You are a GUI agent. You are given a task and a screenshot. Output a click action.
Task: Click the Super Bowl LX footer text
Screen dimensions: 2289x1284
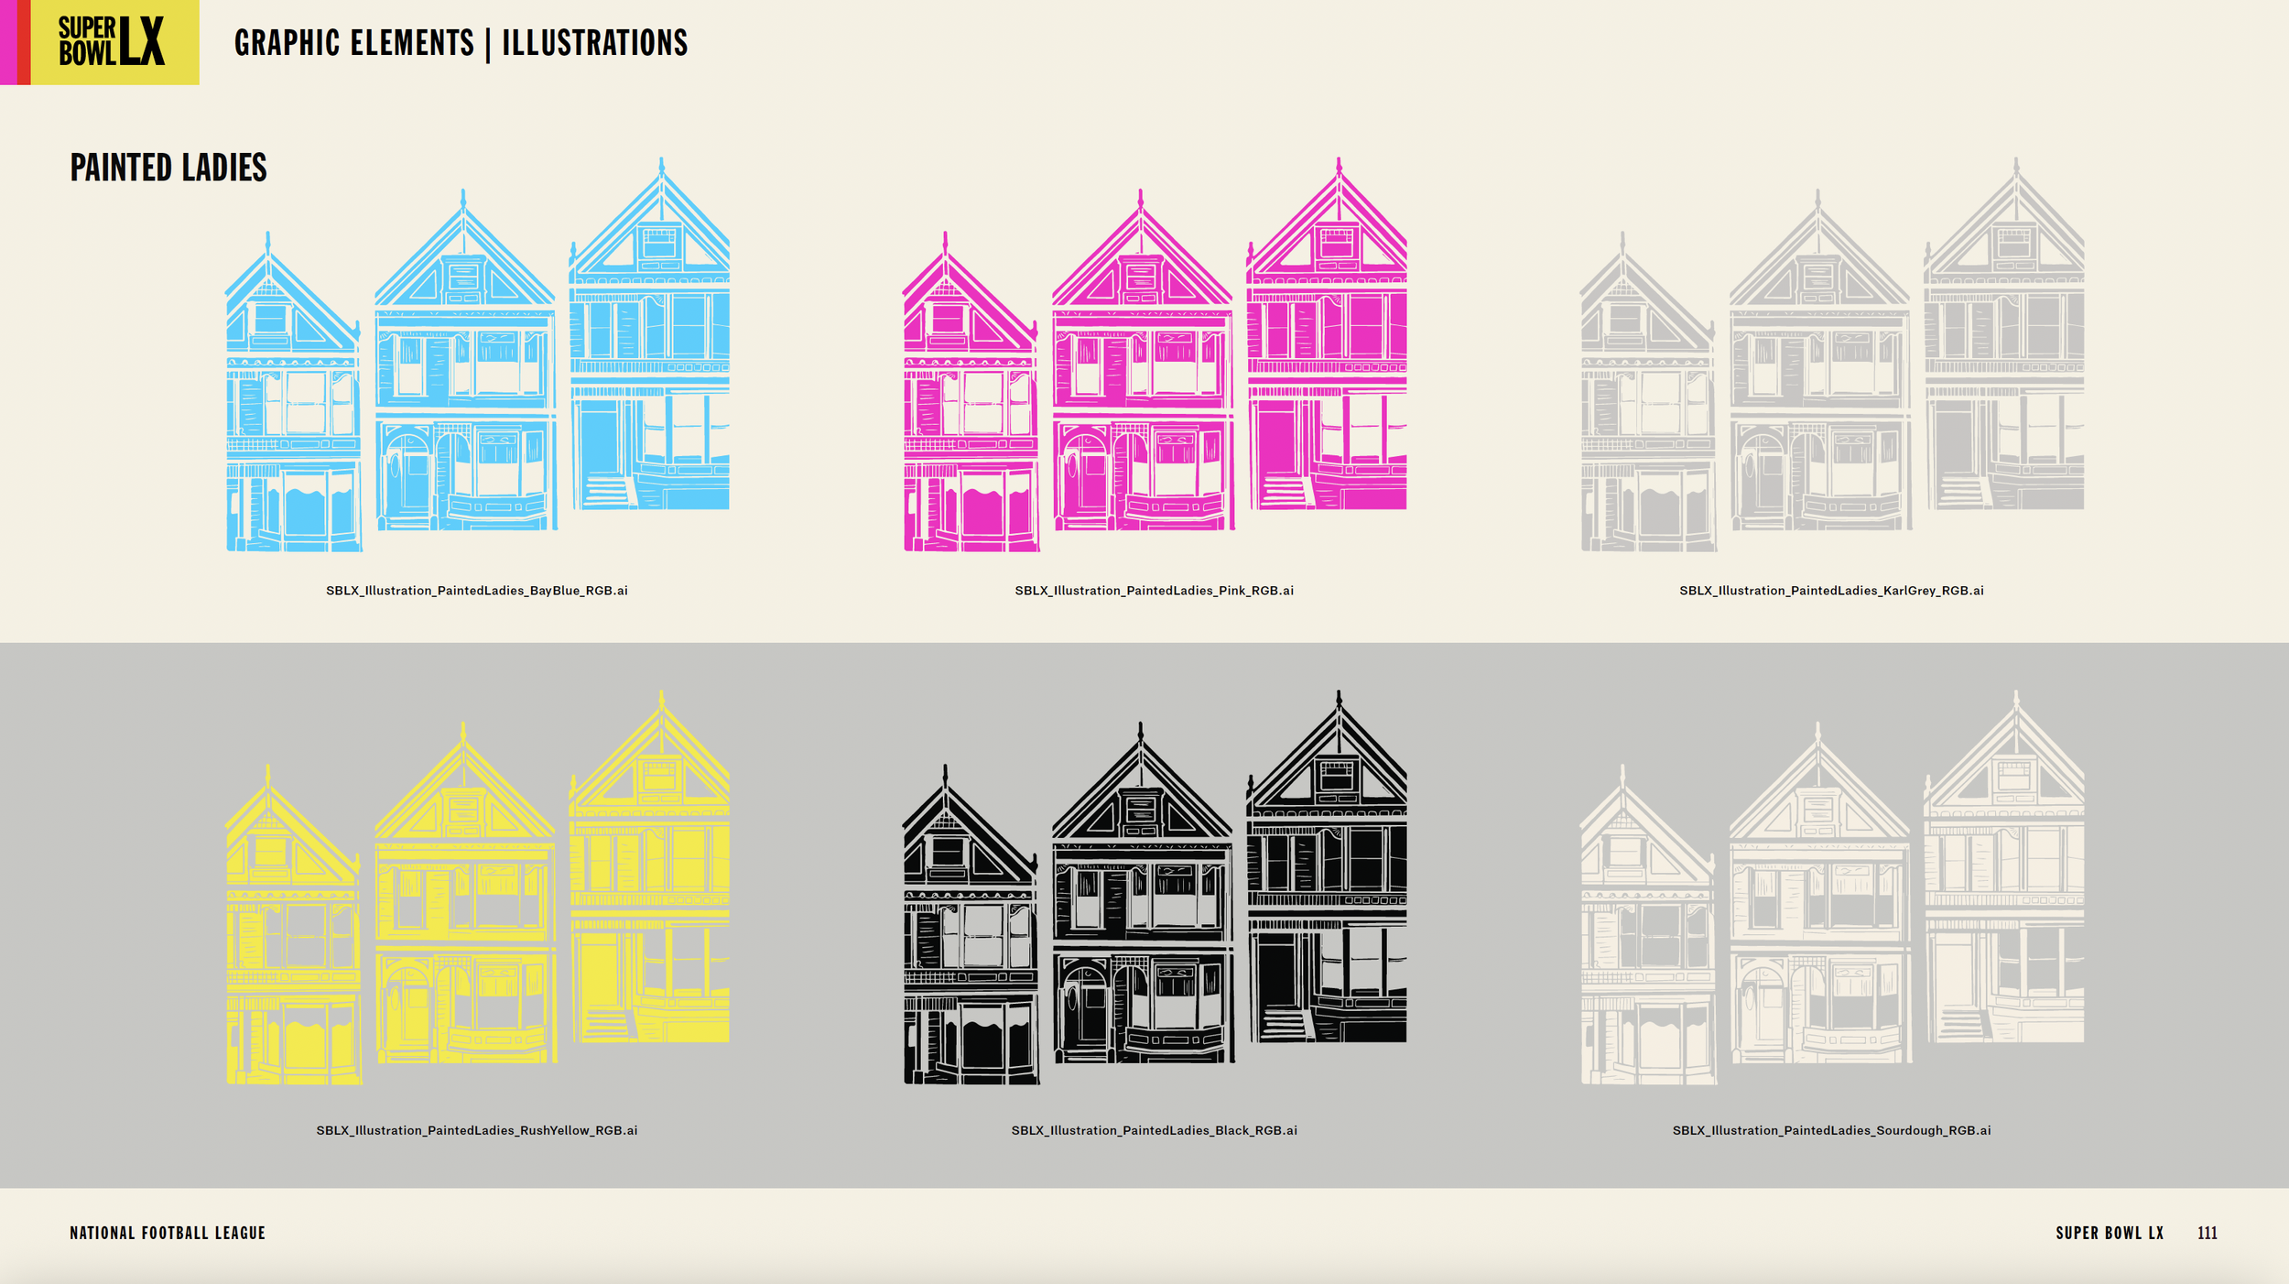coord(2110,1233)
